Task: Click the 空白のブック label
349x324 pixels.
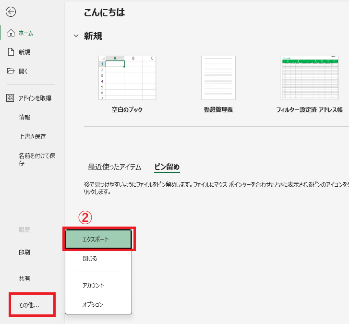Action: [127, 109]
